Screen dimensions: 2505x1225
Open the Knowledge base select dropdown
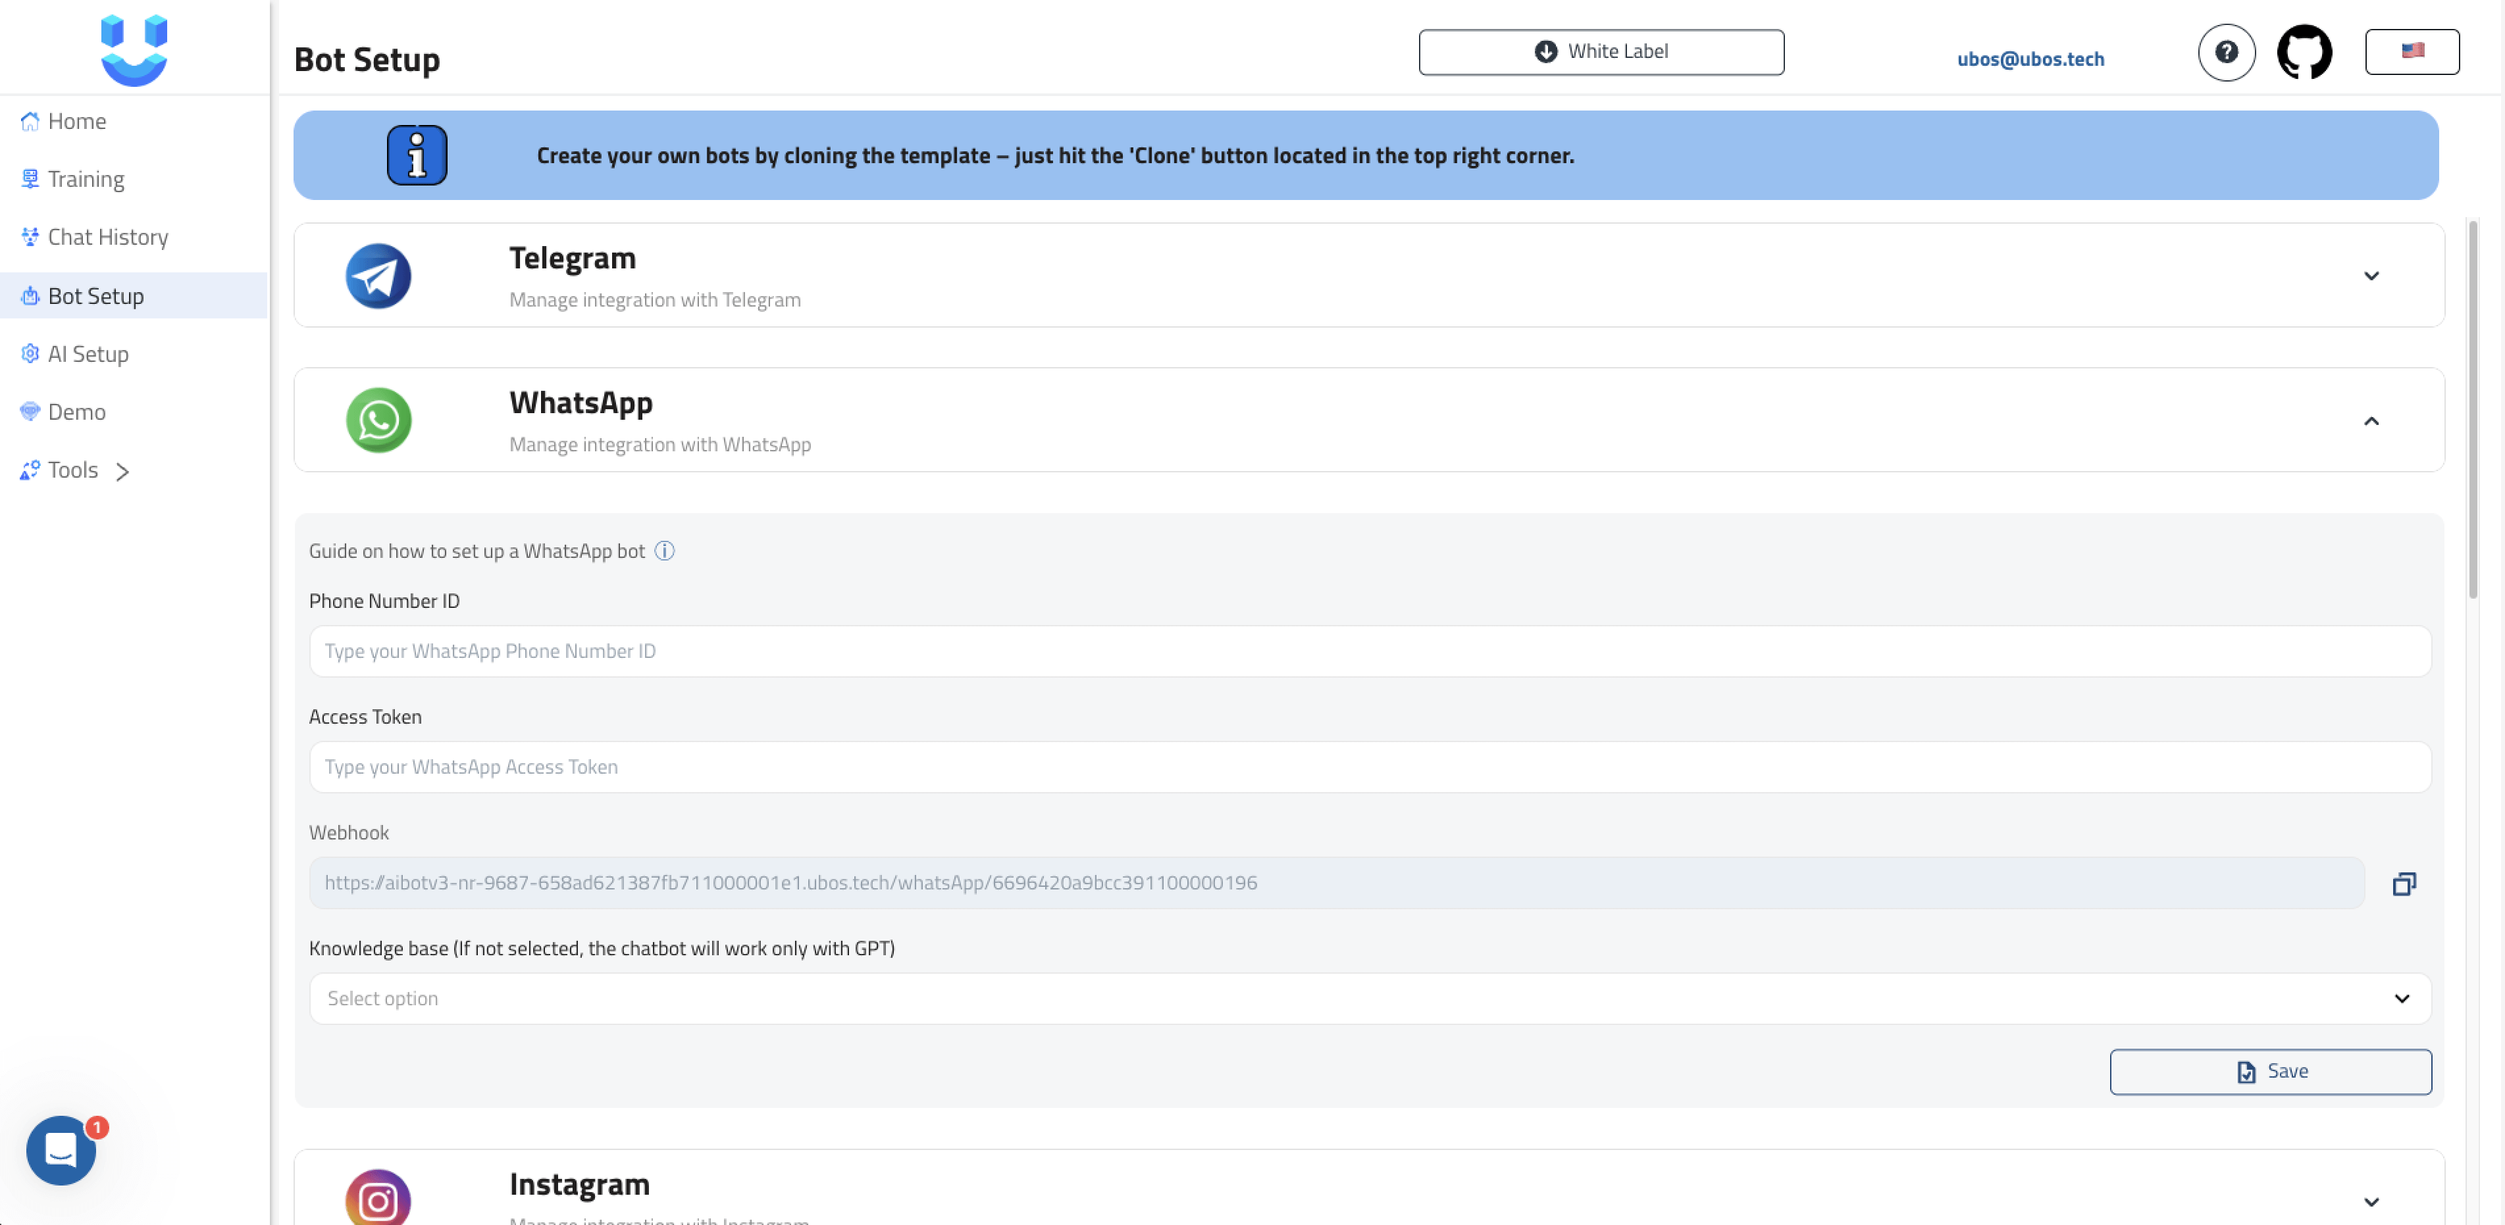click(1369, 999)
